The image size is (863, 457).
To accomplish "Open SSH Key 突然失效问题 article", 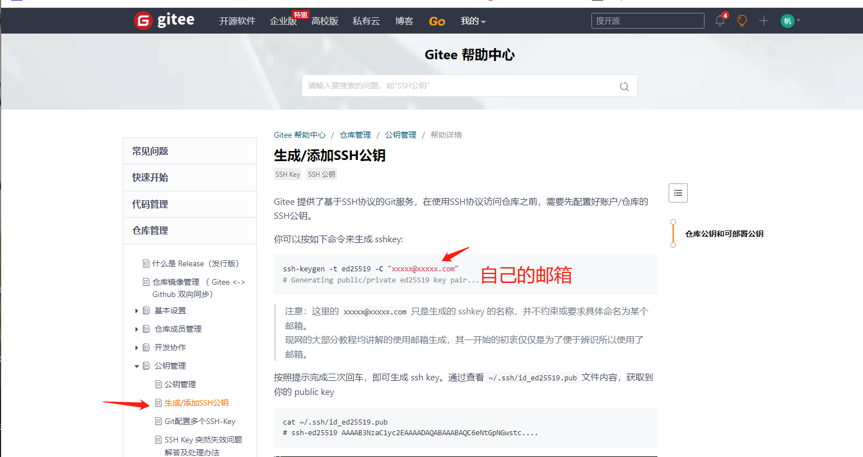I will 203,446.
